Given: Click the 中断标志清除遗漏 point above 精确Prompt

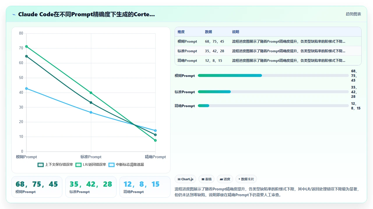Looking at the screenshot, I should pyautogui.click(x=155, y=131).
